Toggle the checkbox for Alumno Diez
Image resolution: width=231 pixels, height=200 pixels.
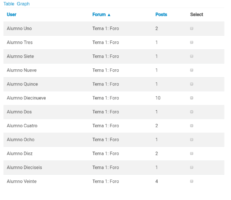(191, 153)
